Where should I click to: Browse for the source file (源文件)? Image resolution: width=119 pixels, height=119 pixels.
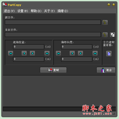tap(105, 23)
